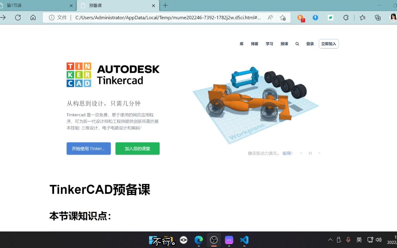Expand hidden icons in the system tray
Screen dimensions: 397x248
pyautogui.click(x=330, y=240)
